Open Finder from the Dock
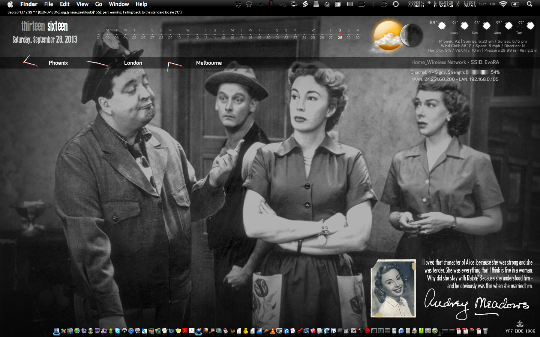Screen dimensions: 540x337 57,331
